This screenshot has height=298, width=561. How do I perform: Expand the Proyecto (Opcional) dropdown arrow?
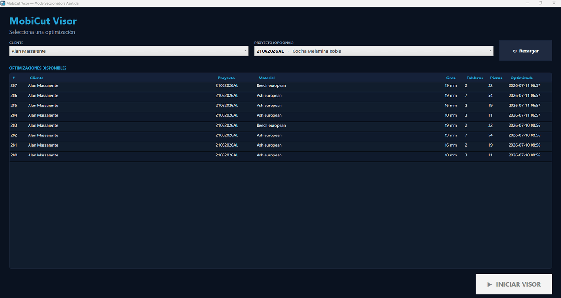click(x=490, y=51)
